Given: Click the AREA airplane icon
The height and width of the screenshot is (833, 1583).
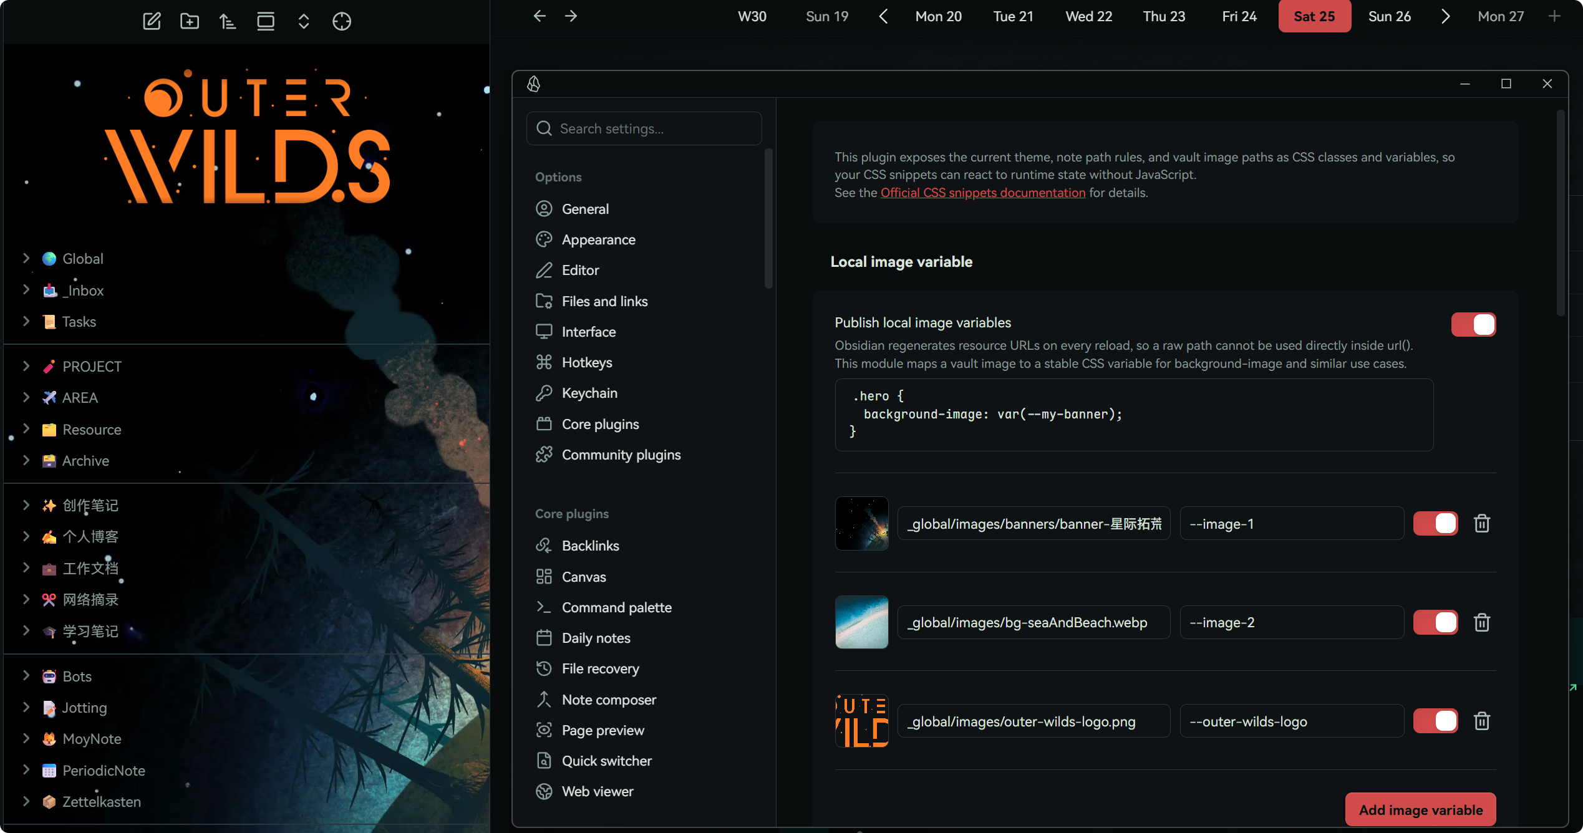Looking at the screenshot, I should (49, 398).
